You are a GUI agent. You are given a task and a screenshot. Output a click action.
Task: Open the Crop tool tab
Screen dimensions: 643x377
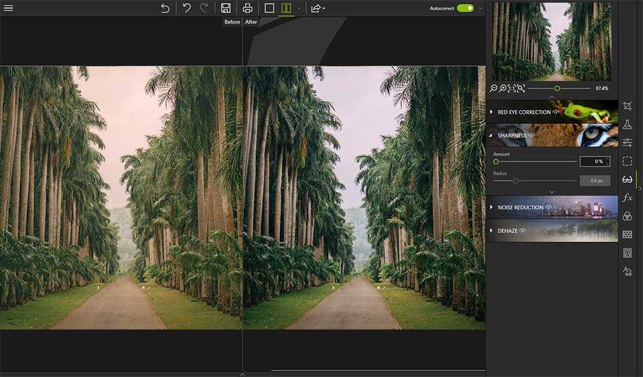(627, 106)
